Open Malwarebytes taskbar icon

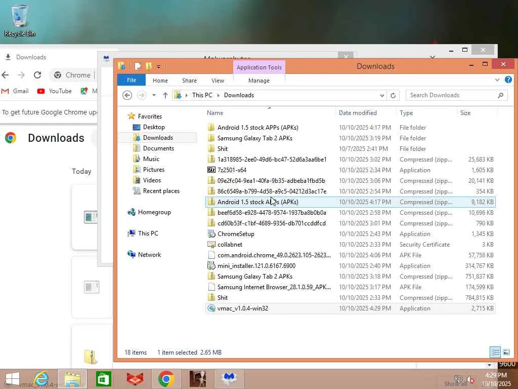pyautogui.click(x=229, y=379)
